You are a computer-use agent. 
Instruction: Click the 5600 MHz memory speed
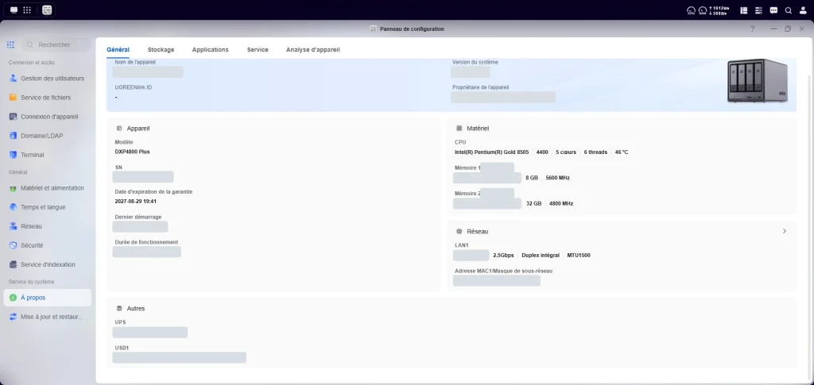[x=557, y=178]
